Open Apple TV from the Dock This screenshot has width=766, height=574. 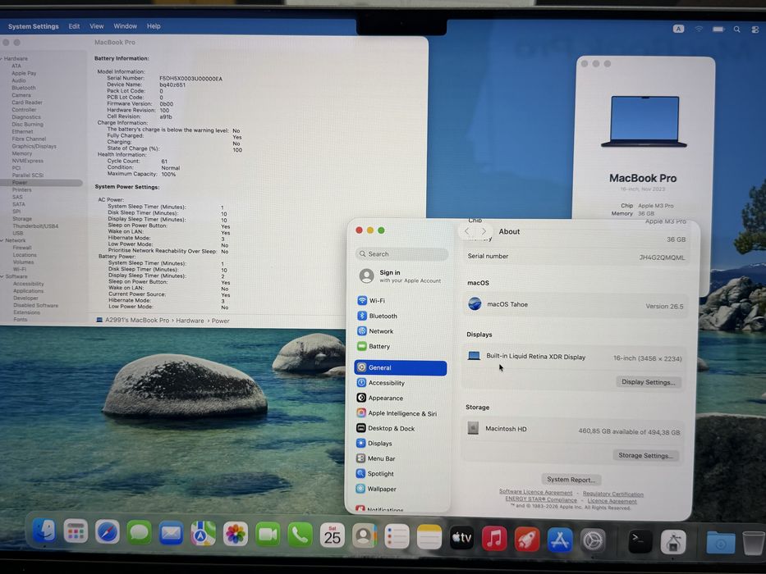[461, 539]
